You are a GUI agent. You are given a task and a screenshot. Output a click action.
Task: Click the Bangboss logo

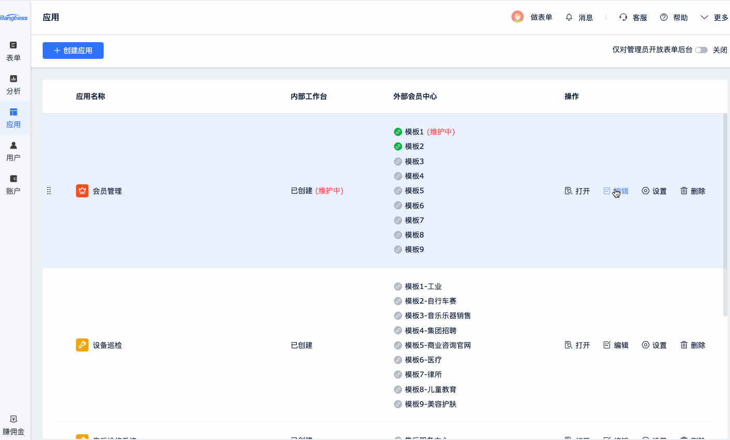click(14, 18)
